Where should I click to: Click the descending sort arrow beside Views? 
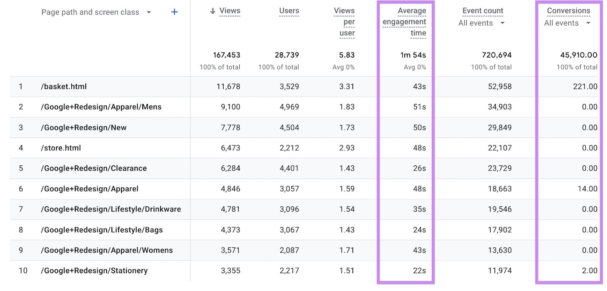212,11
